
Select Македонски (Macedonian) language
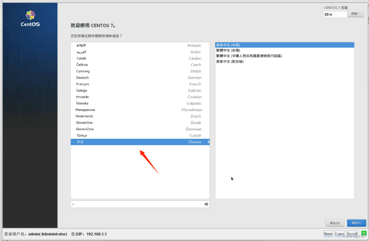140,110
